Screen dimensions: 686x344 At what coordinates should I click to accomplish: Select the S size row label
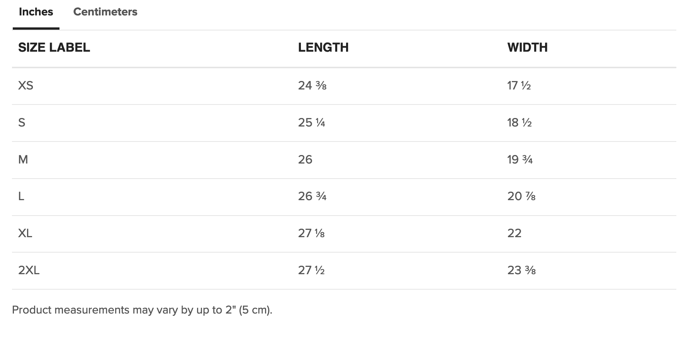tap(22, 123)
